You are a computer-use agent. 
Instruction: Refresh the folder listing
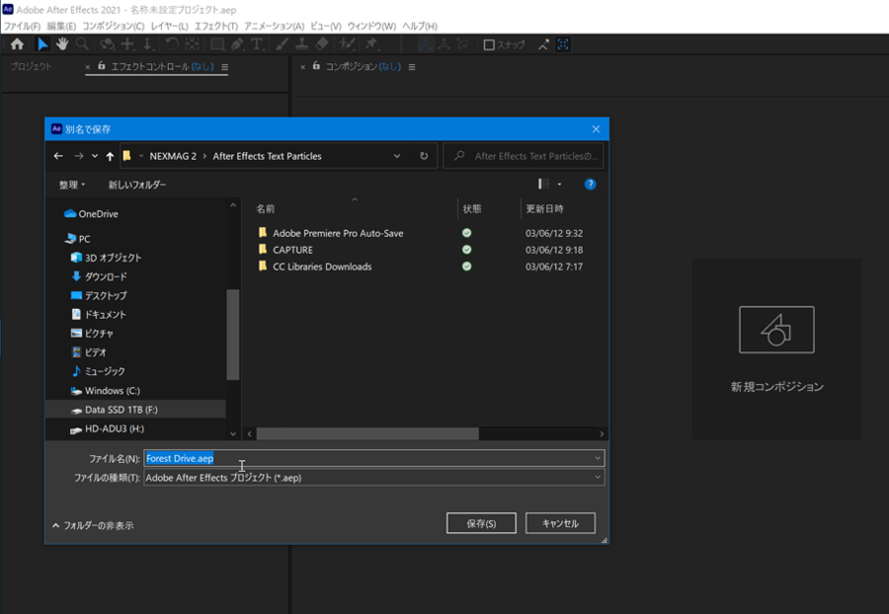click(x=424, y=156)
